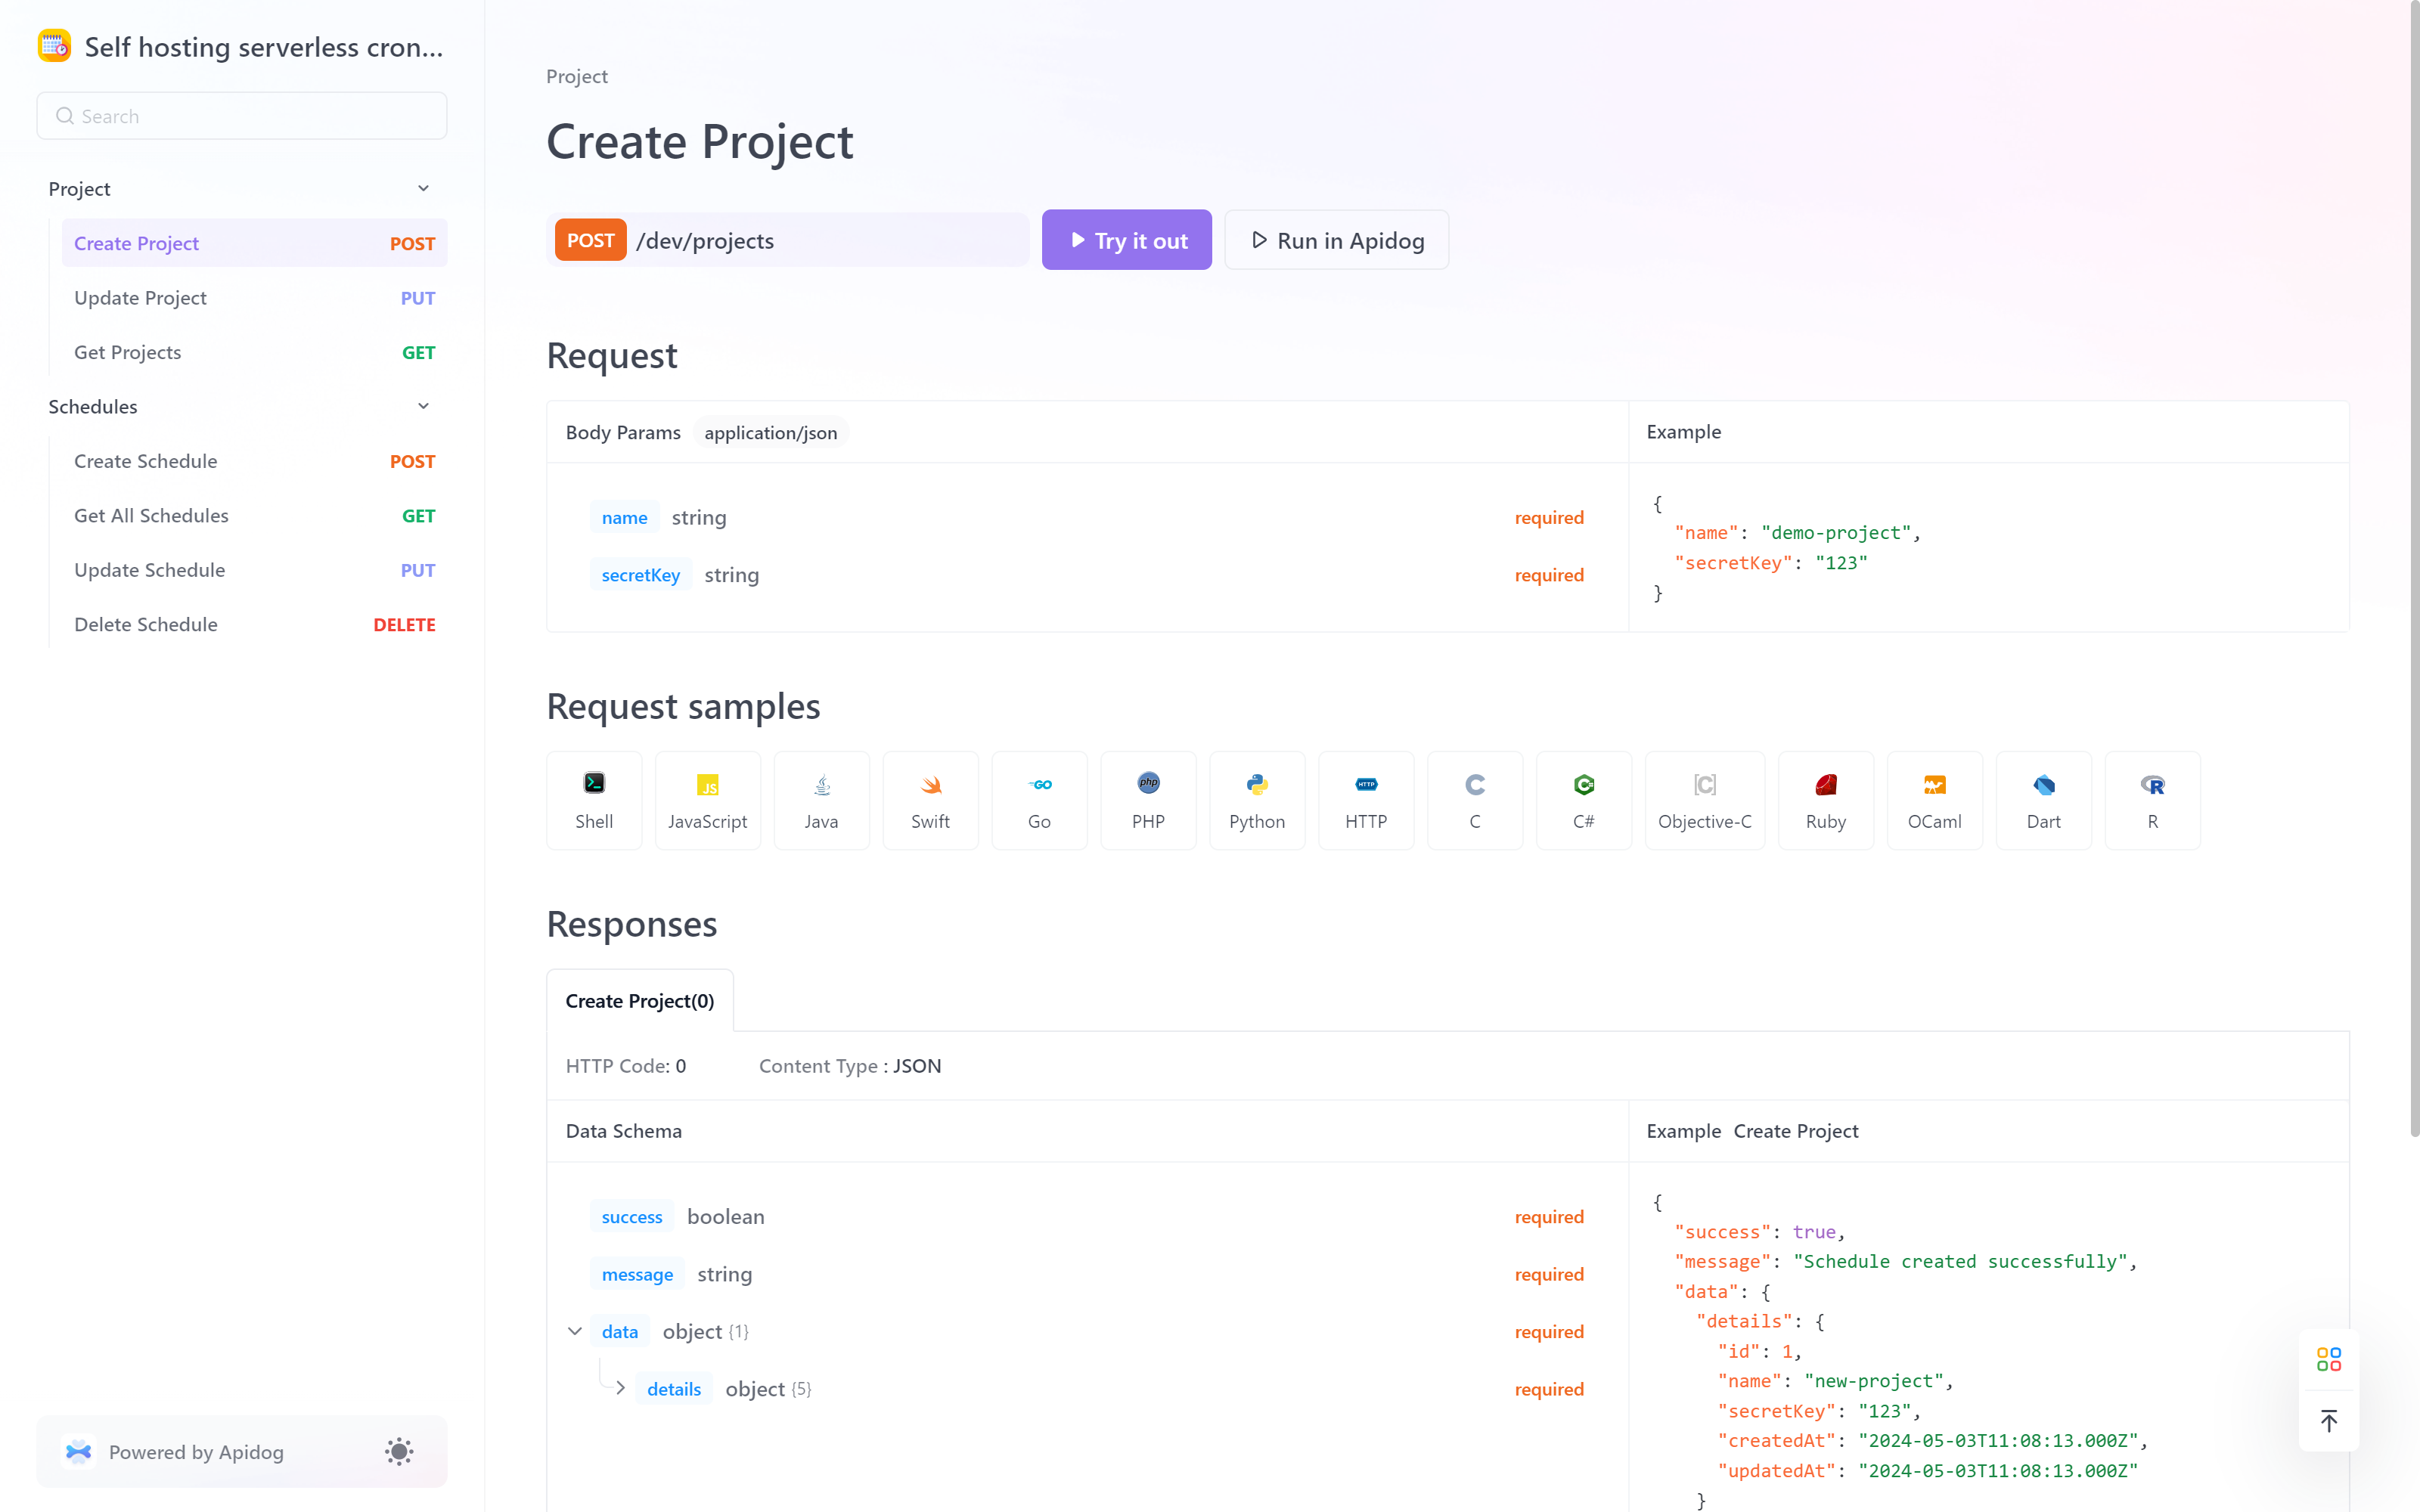Click the Ruby code sample icon
The height and width of the screenshot is (1512, 2420).
click(x=1824, y=798)
